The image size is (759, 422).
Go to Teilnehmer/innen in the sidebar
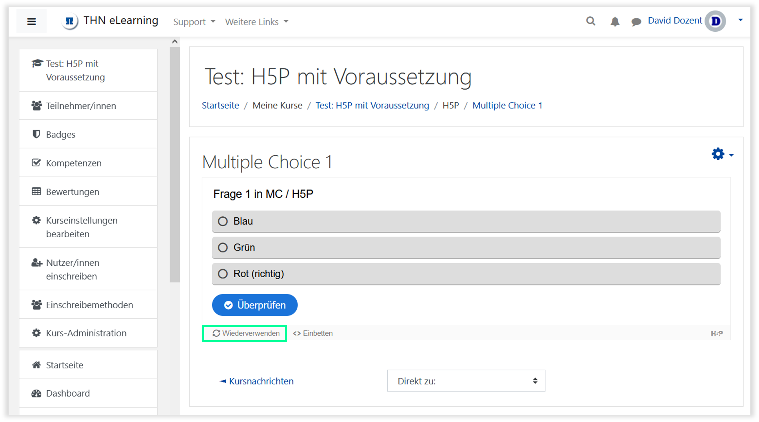coord(81,106)
